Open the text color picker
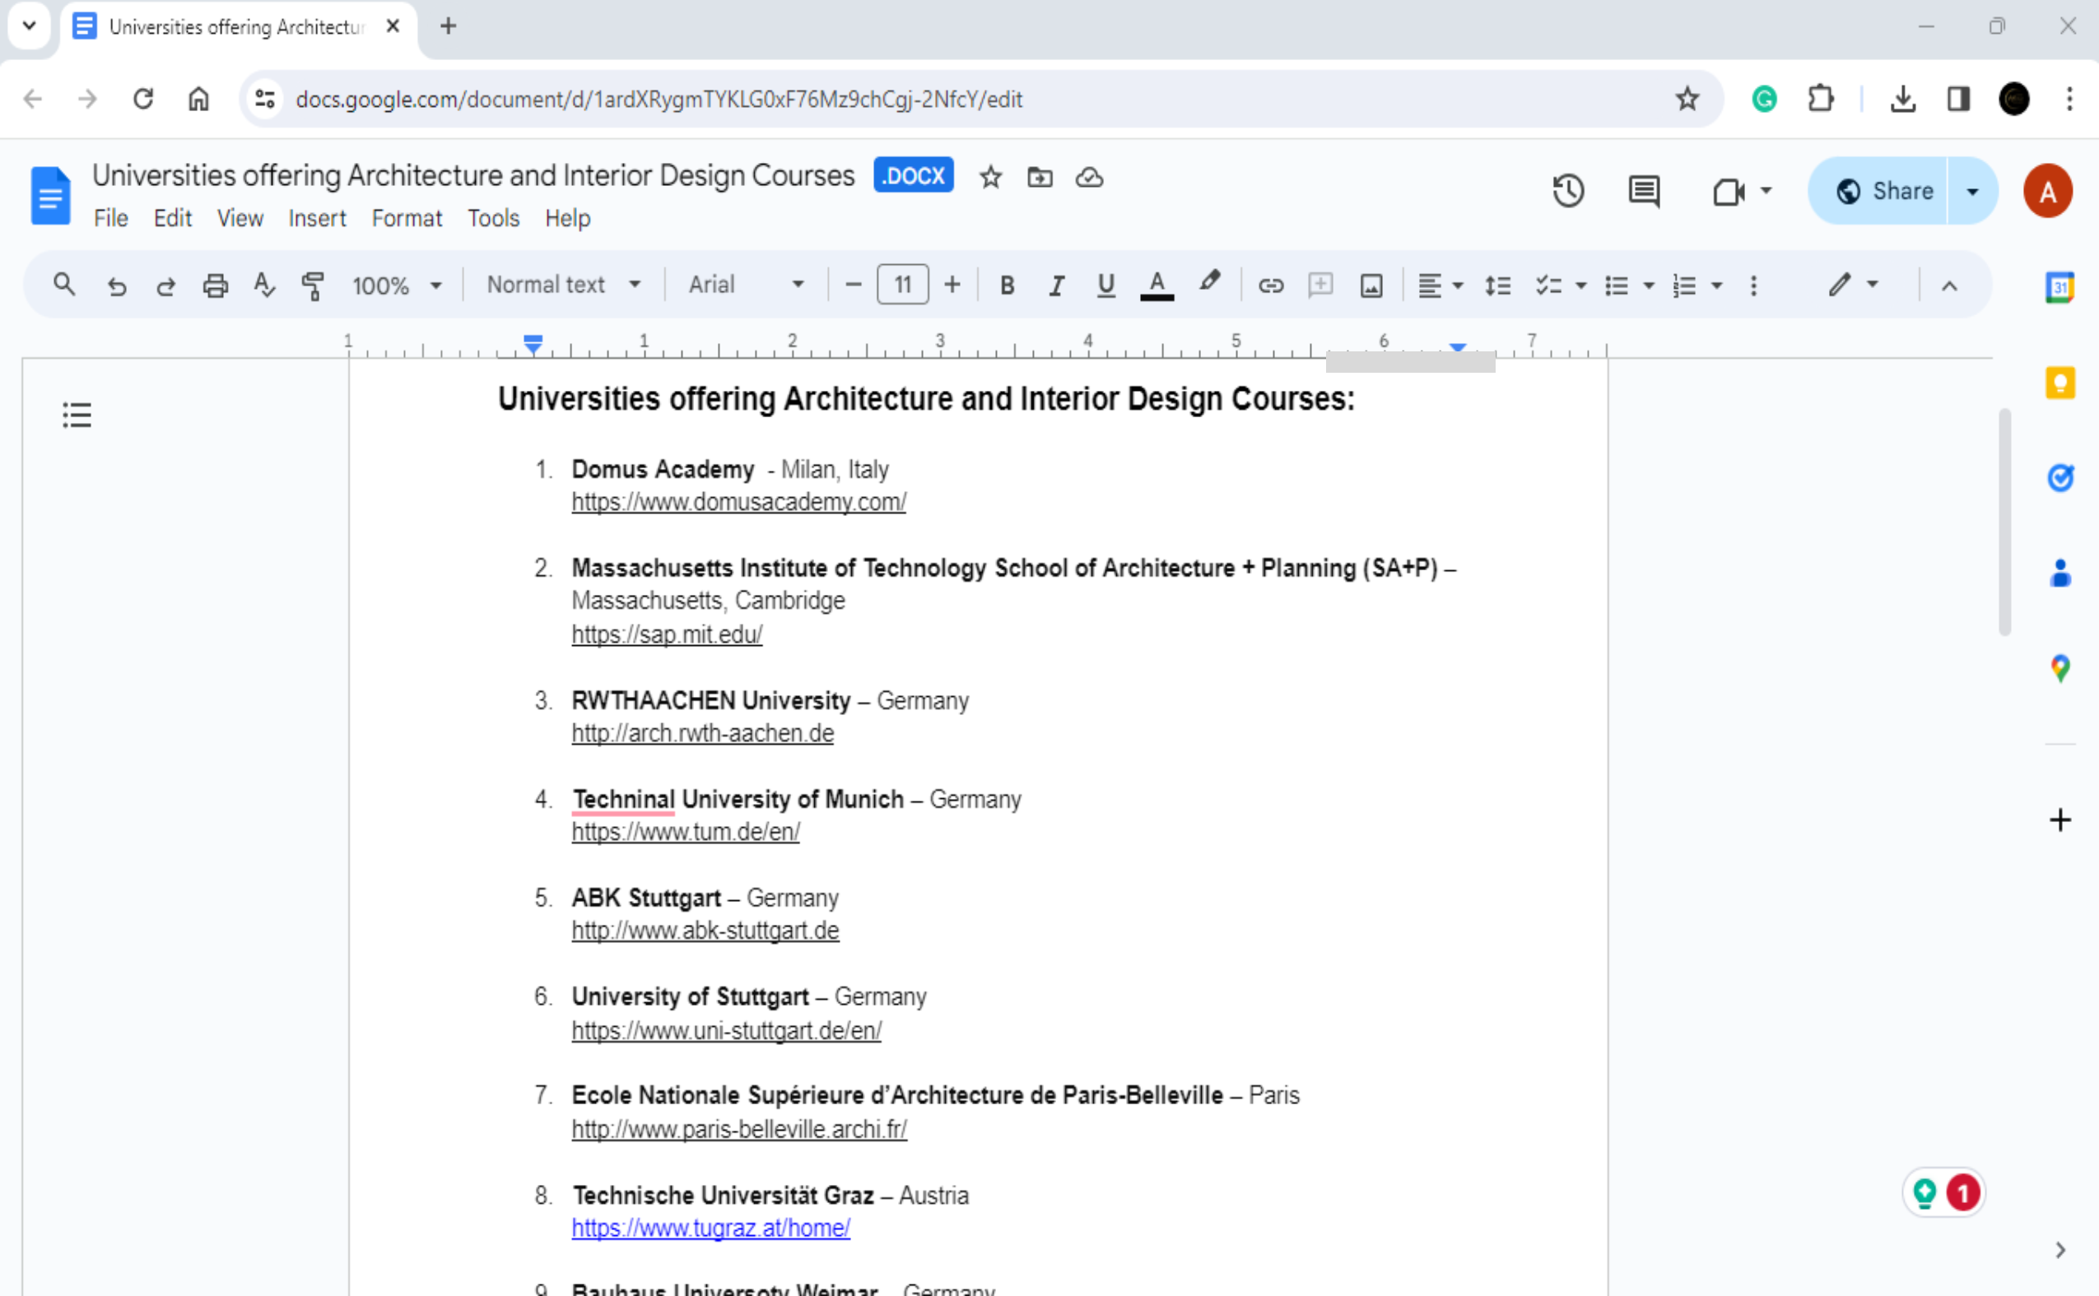The image size is (2099, 1296). (1156, 286)
